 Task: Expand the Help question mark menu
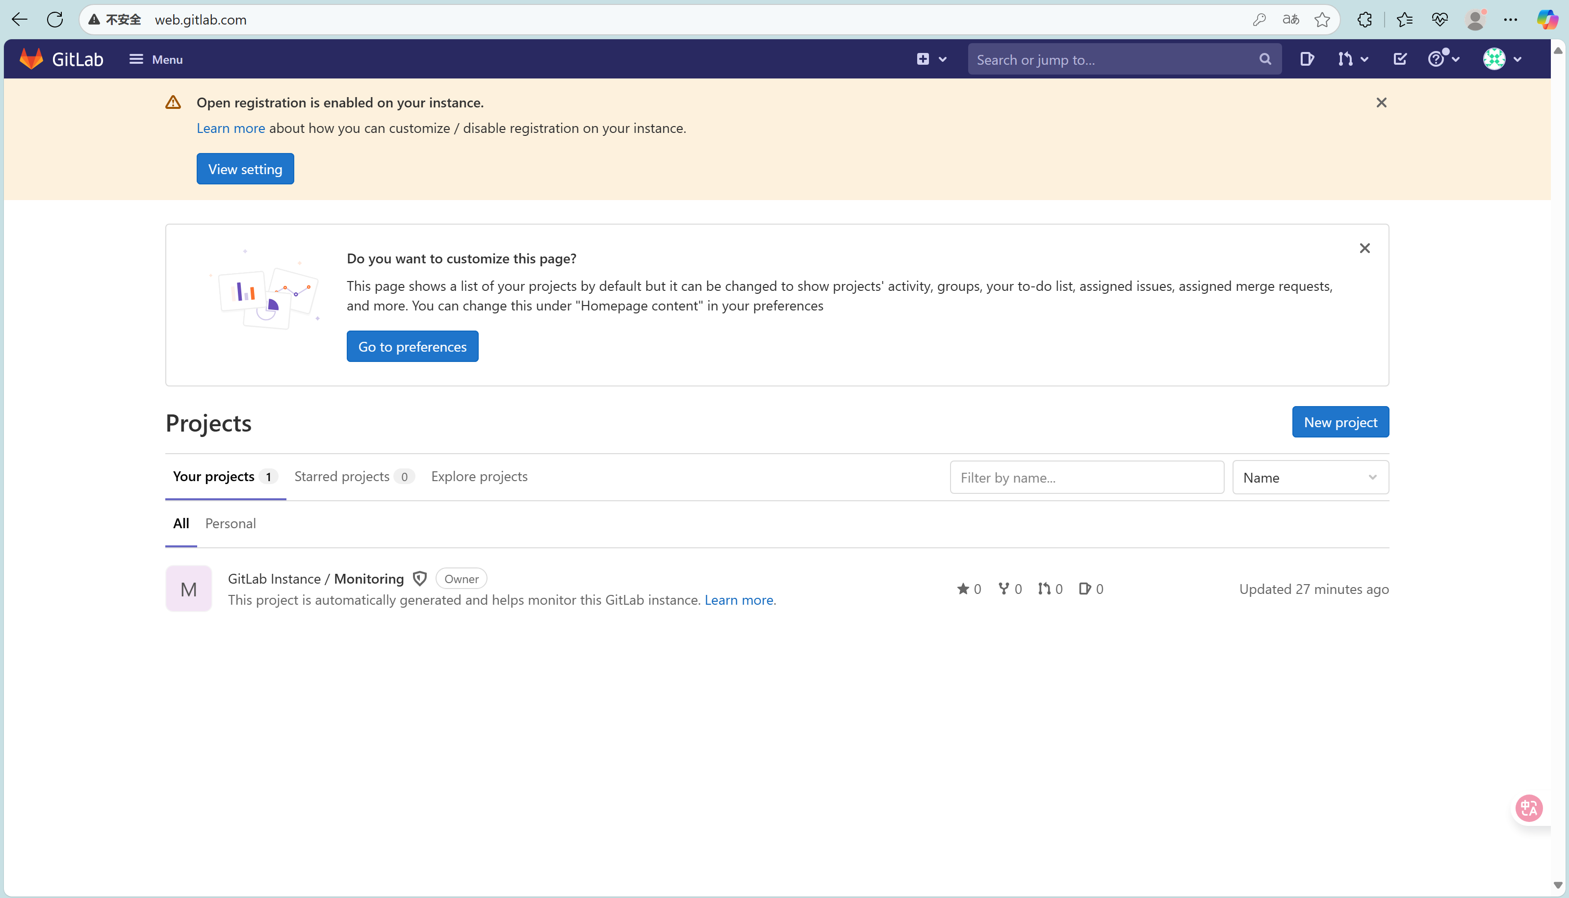tap(1444, 59)
